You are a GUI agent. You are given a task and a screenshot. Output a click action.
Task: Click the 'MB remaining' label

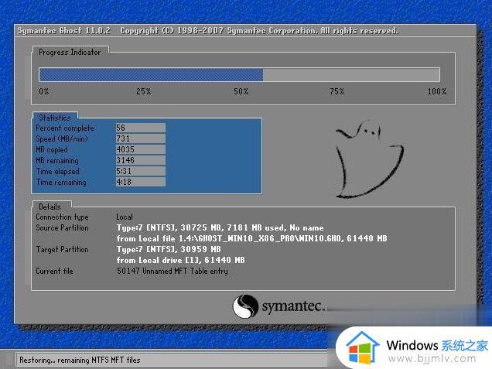tap(57, 160)
